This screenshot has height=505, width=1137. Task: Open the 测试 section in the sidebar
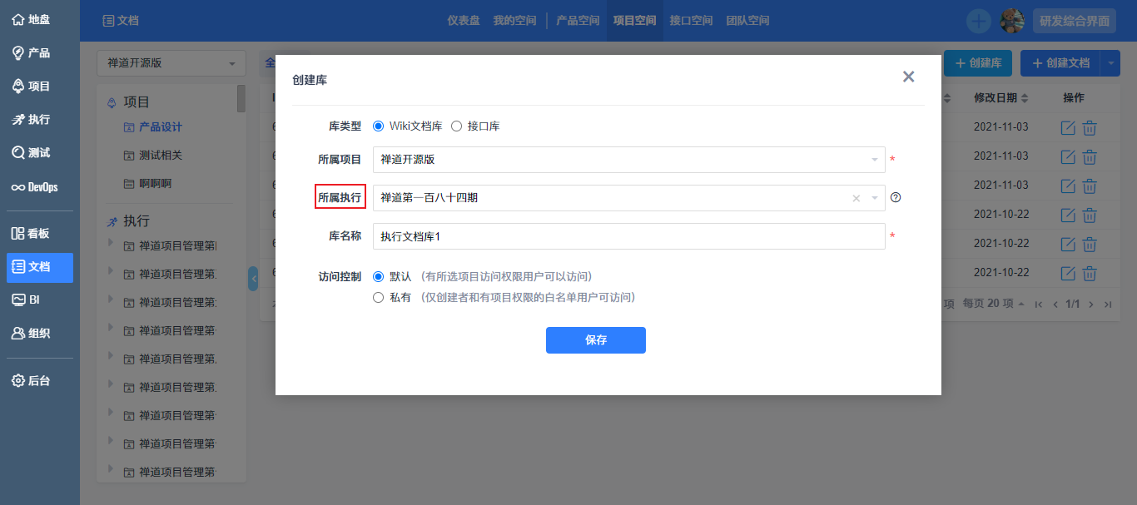point(35,153)
